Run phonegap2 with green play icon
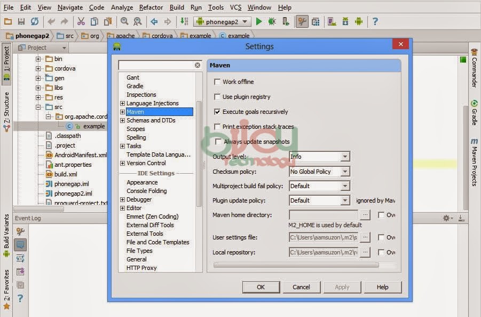The height and width of the screenshot is (317, 481). pos(259,21)
